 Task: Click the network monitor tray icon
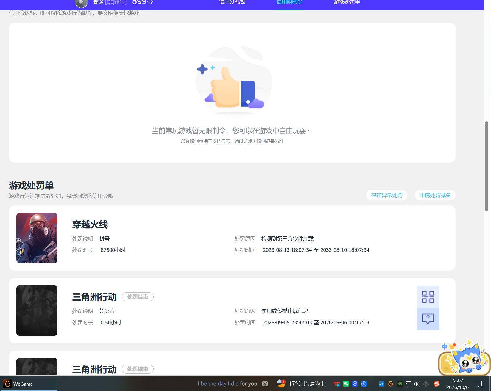[x=409, y=384]
